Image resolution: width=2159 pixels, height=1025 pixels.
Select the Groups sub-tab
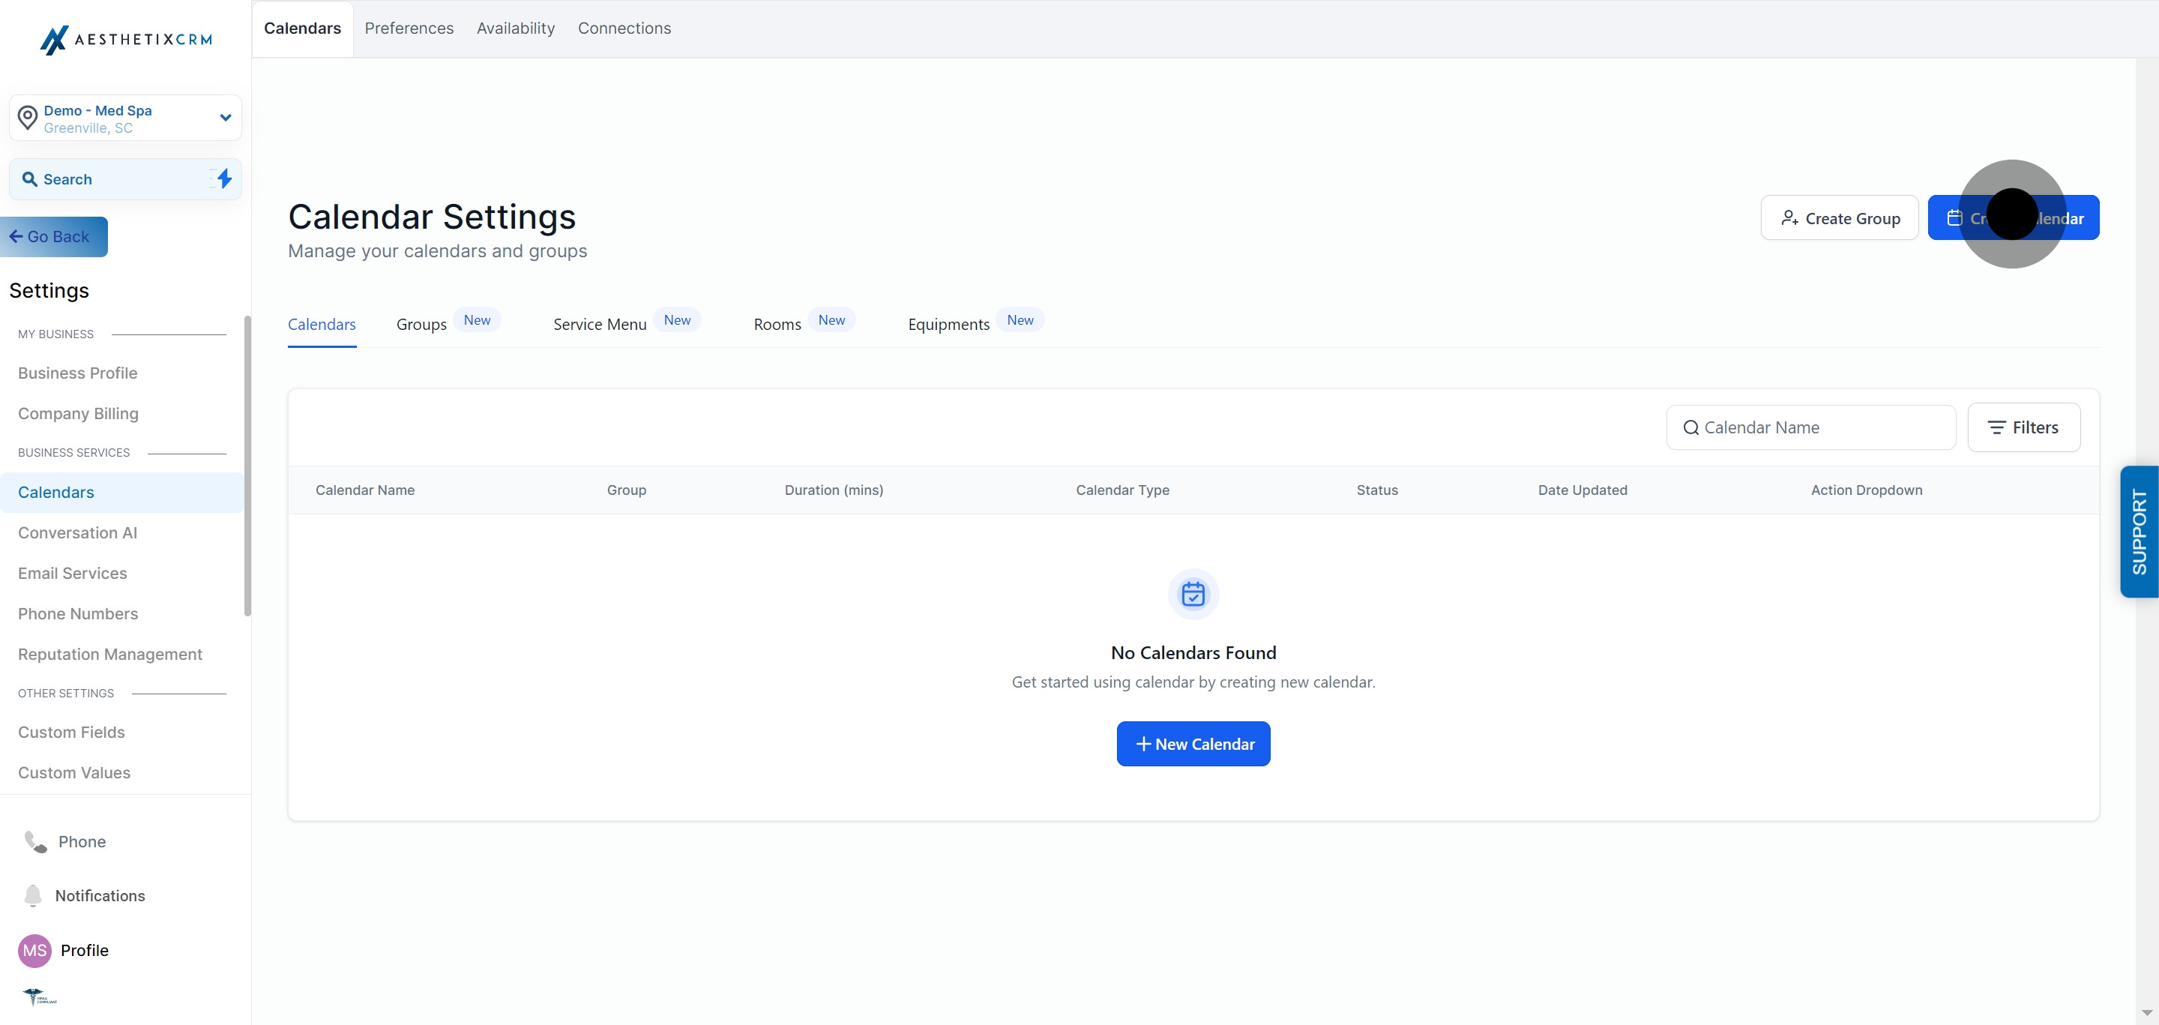click(x=421, y=325)
